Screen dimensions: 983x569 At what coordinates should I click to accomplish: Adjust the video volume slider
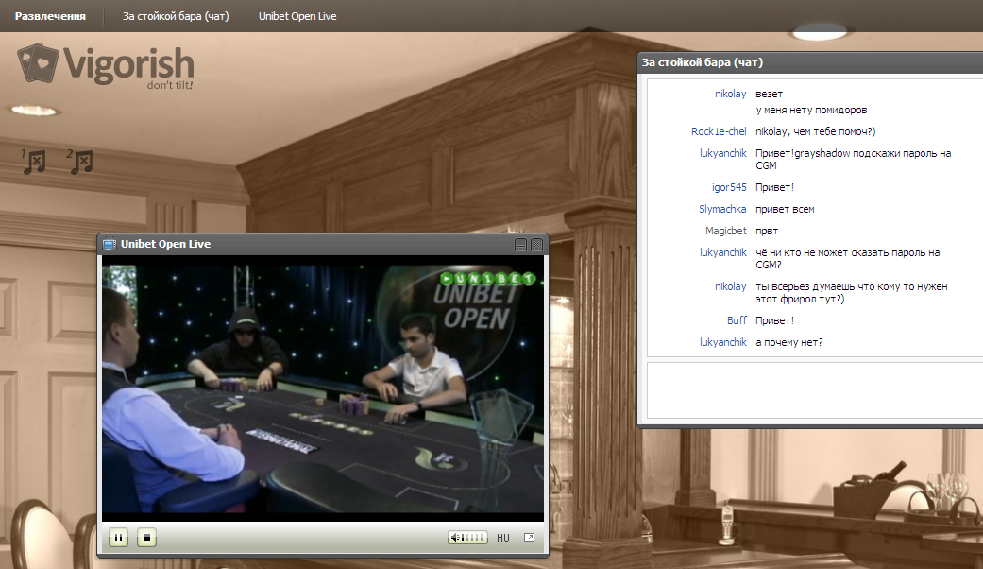coord(468,538)
